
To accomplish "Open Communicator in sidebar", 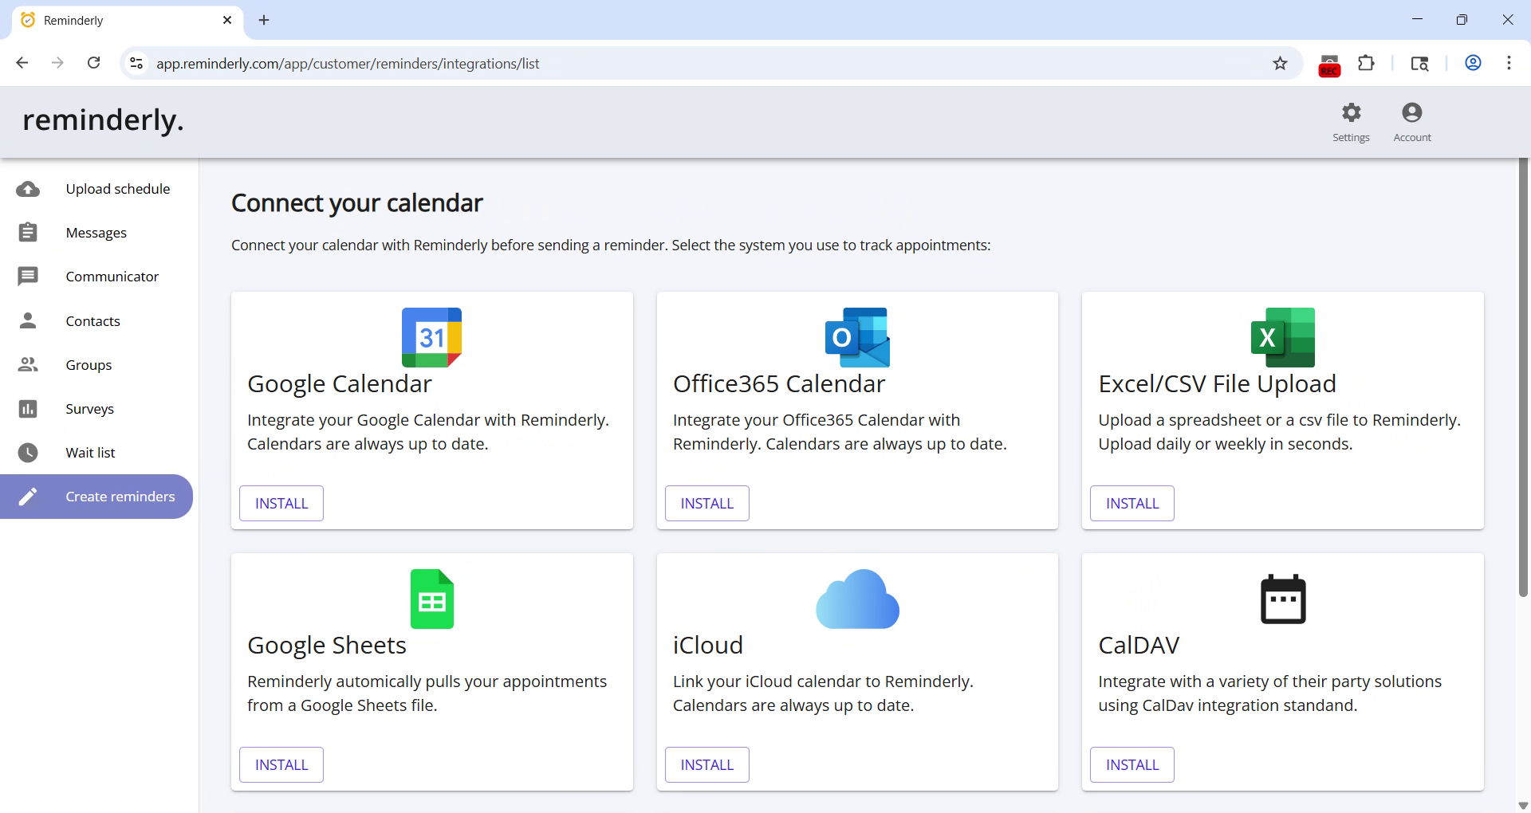I will tap(96, 277).
